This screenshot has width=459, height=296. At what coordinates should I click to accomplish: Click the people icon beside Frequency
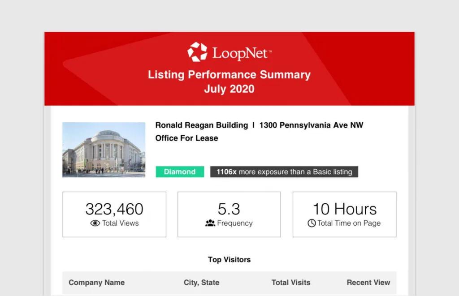point(210,223)
